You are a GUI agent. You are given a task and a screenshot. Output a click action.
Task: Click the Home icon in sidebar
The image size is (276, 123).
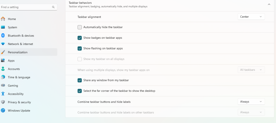tap(3, 19)
